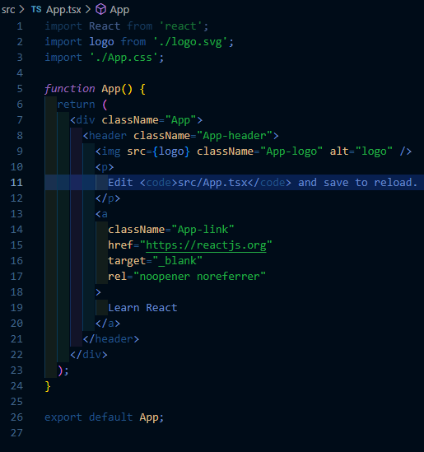
Task: Click line number 27 in gutter
Action: click(x=16, y=433)
